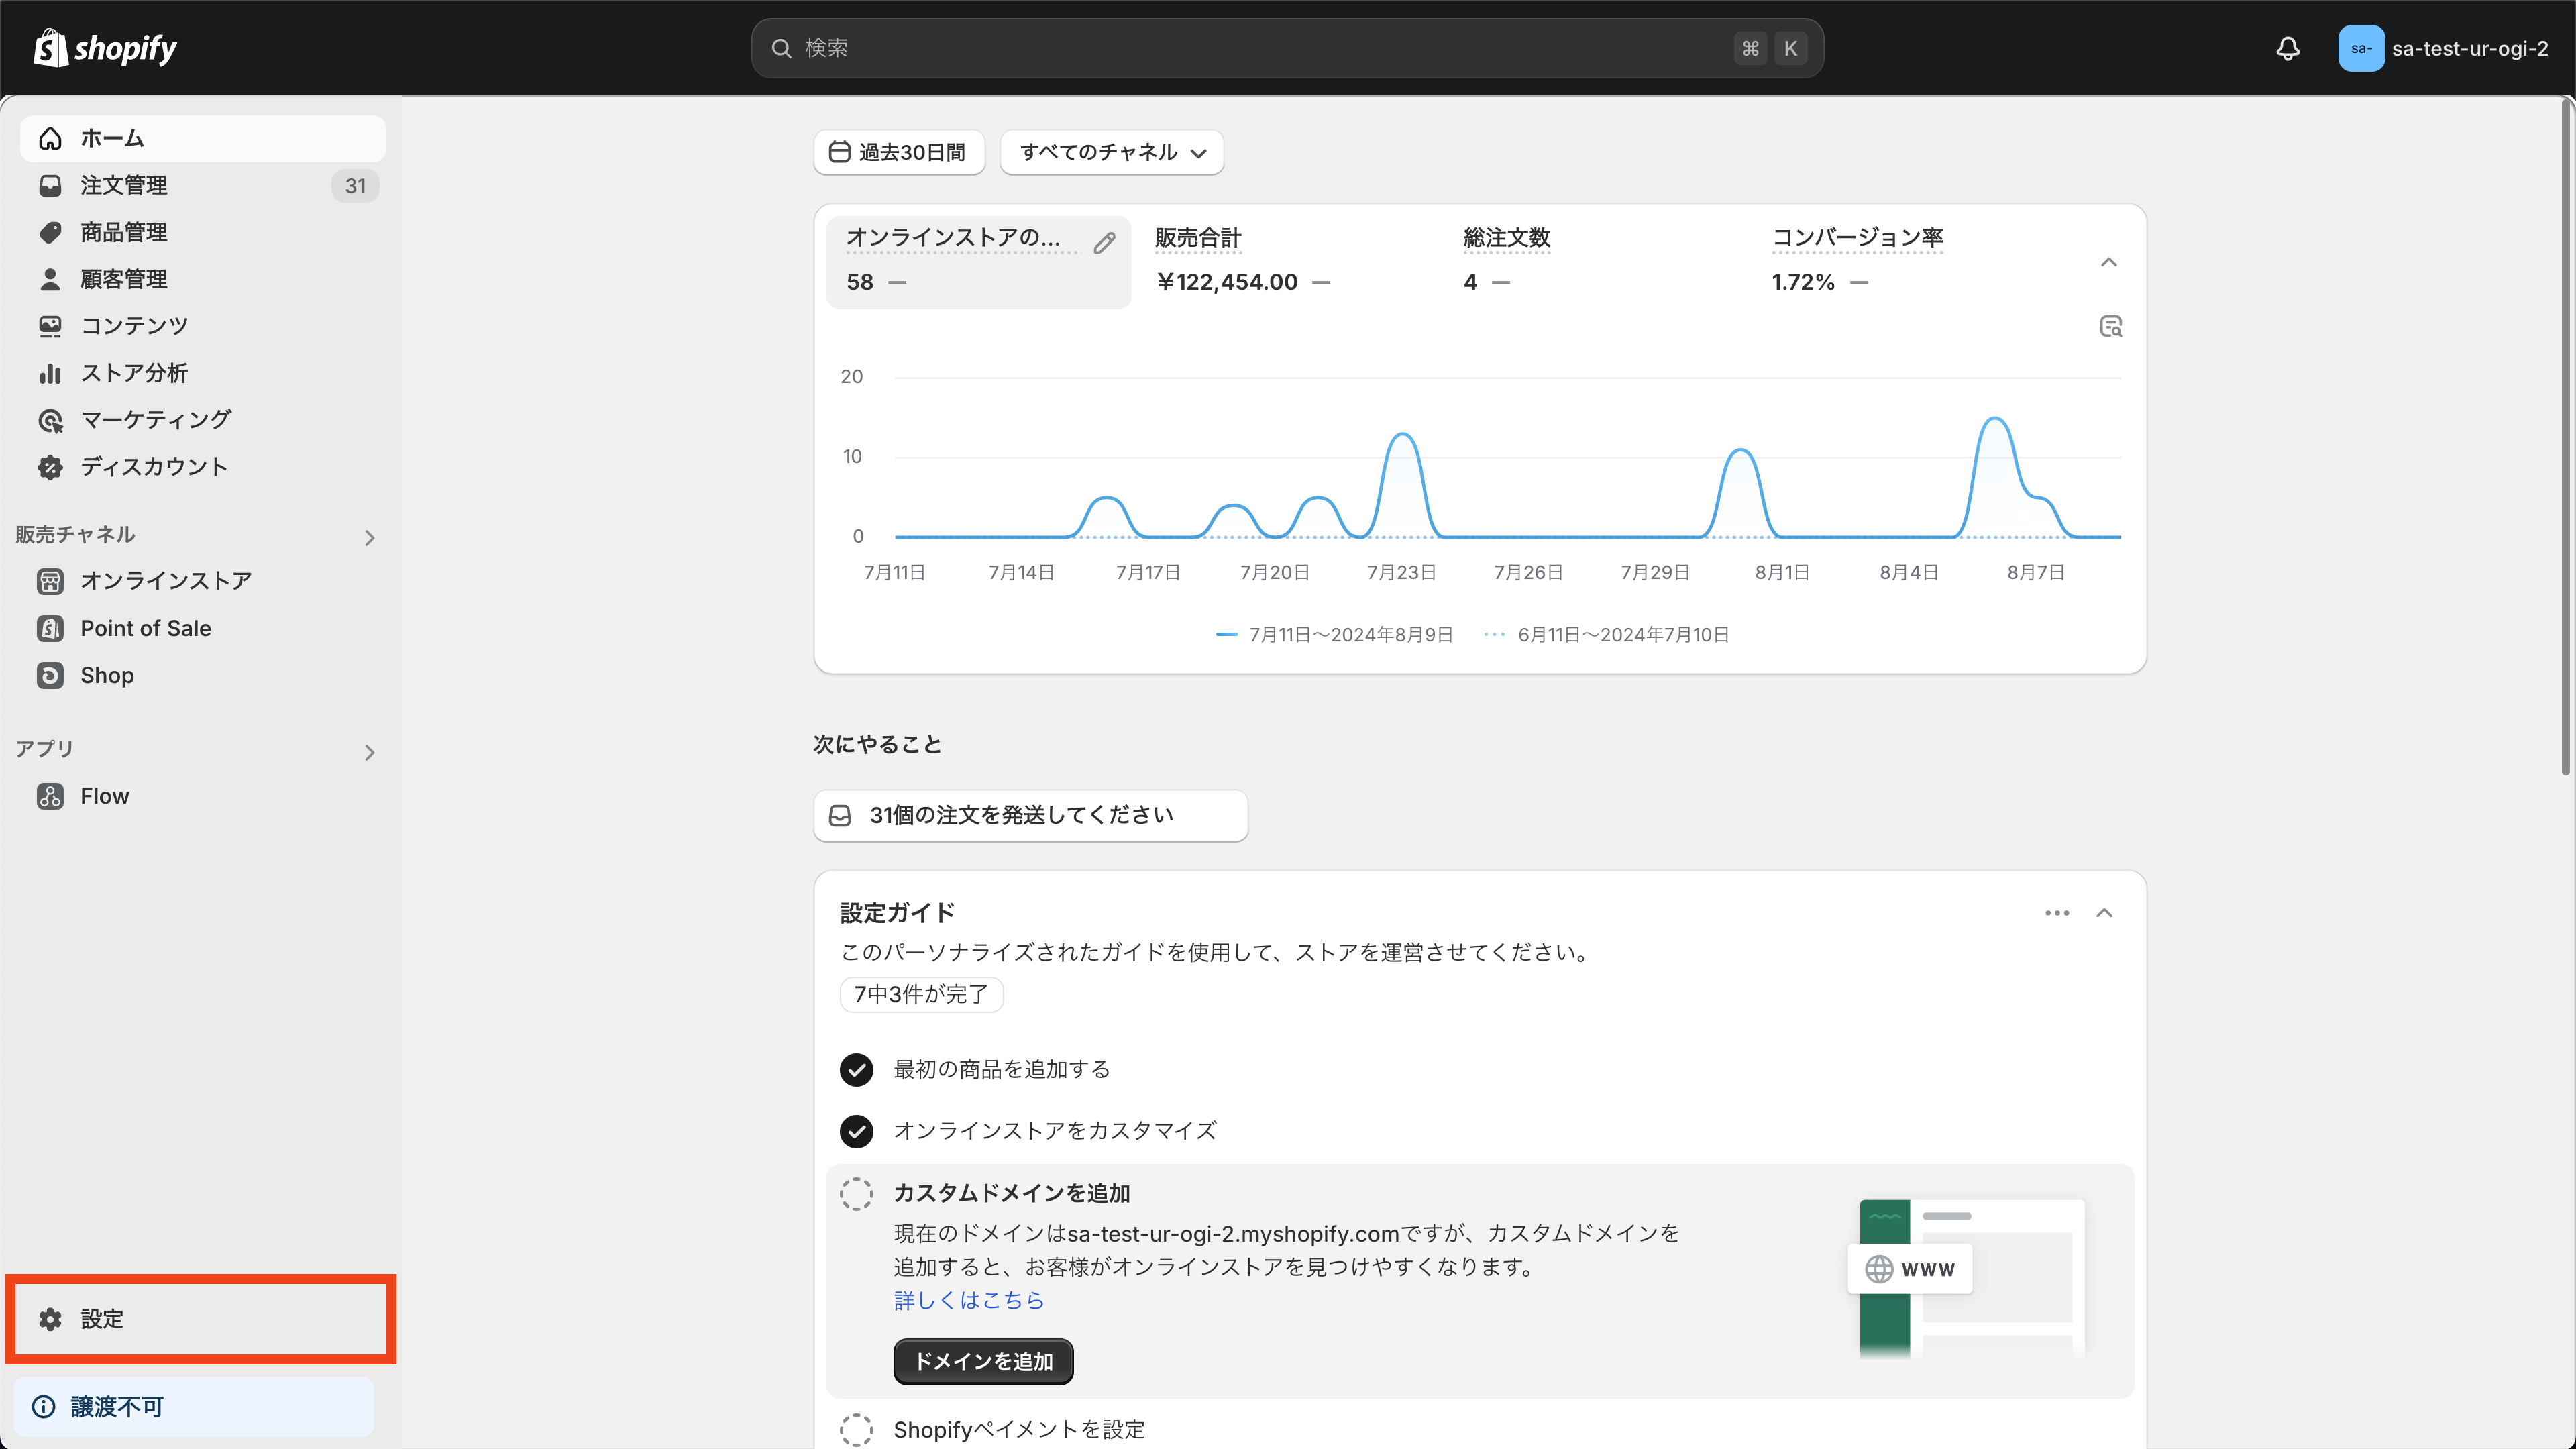Open Point of Sale channel

pos(145,628)
